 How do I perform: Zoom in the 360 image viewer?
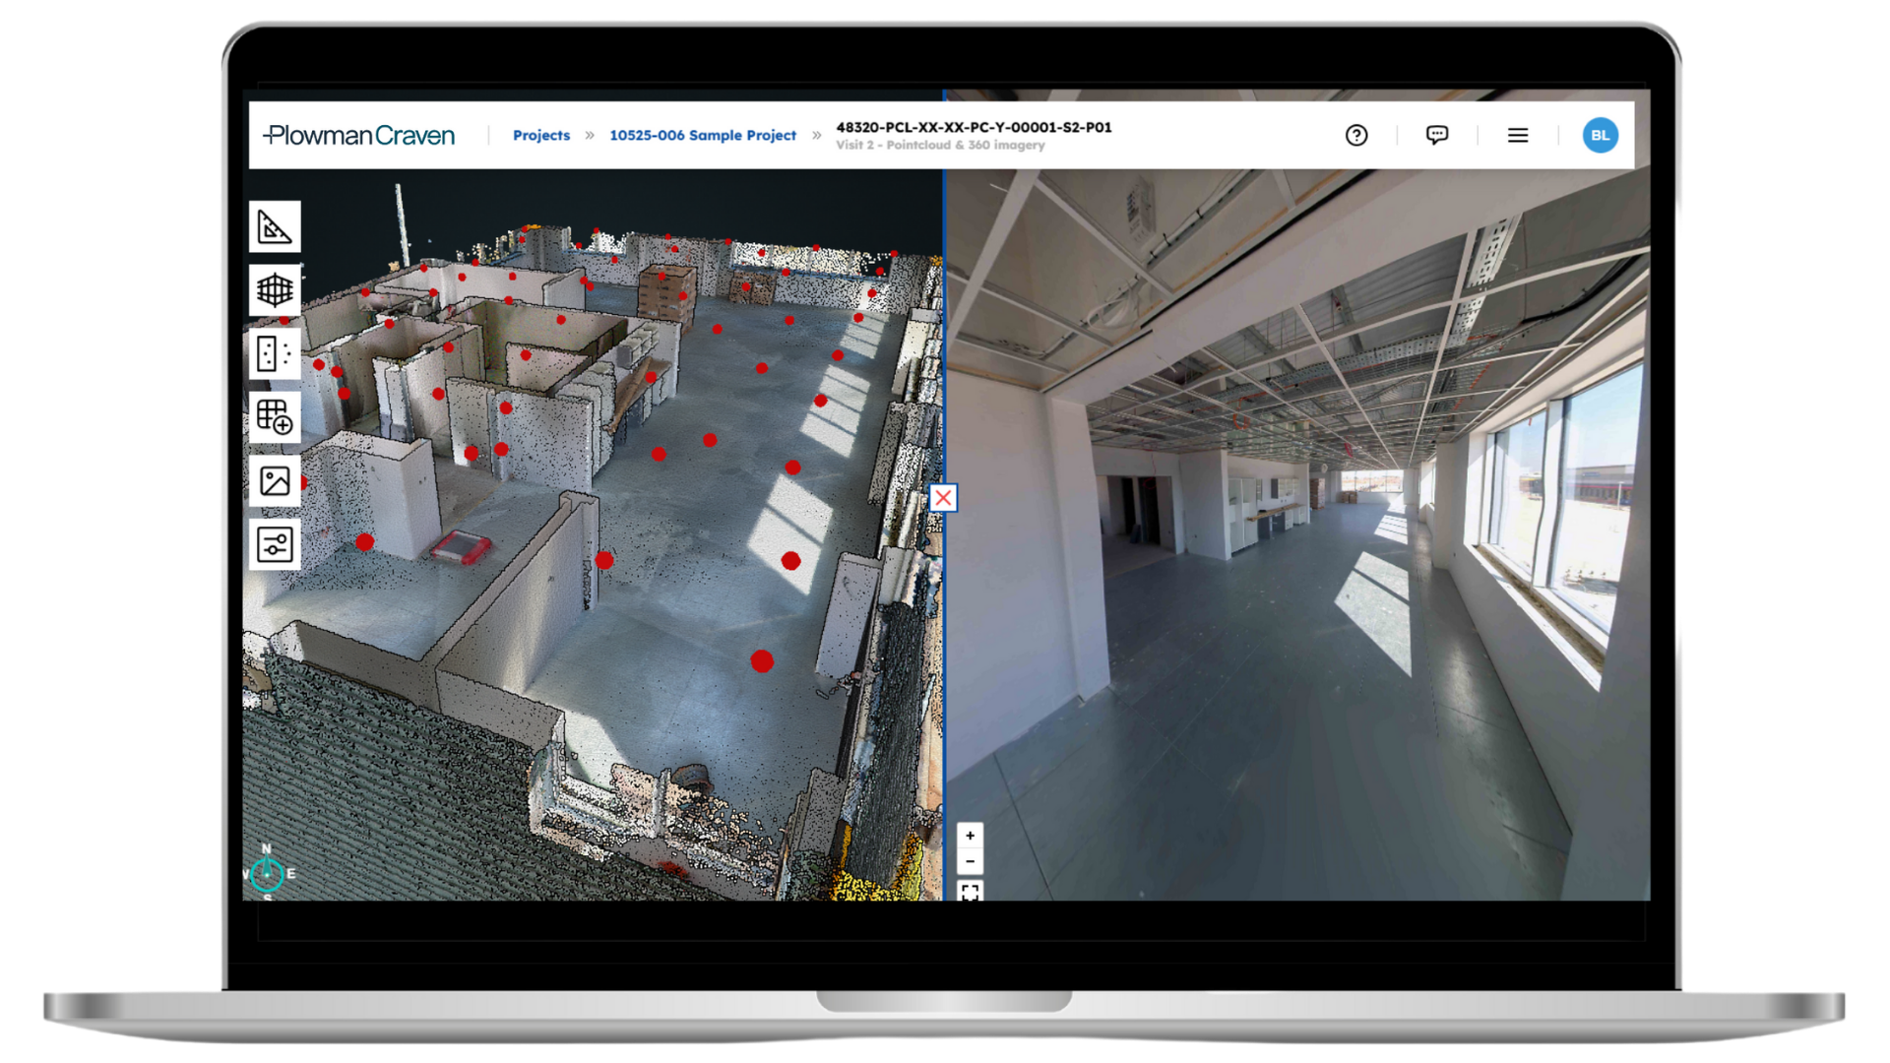click(x=970, y=836)
